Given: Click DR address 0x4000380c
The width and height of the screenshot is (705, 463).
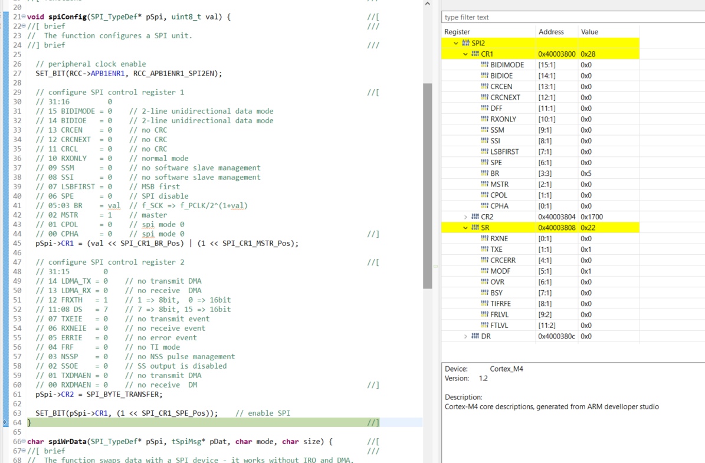Looking at the screenshot, I should tap(557, 336).
